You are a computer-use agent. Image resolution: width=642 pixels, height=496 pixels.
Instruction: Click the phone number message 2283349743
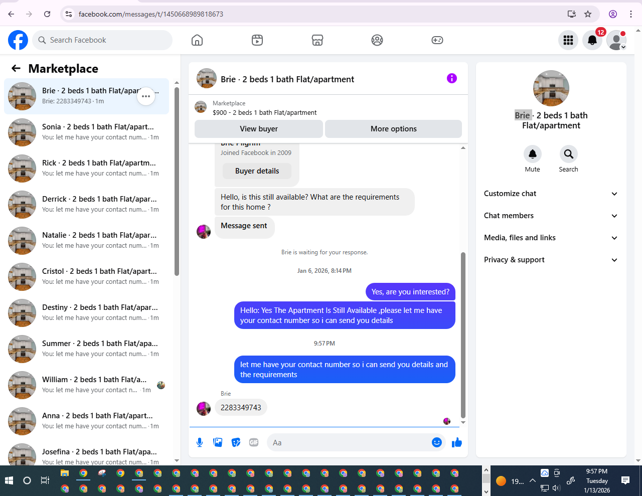(x=241, y=408)
